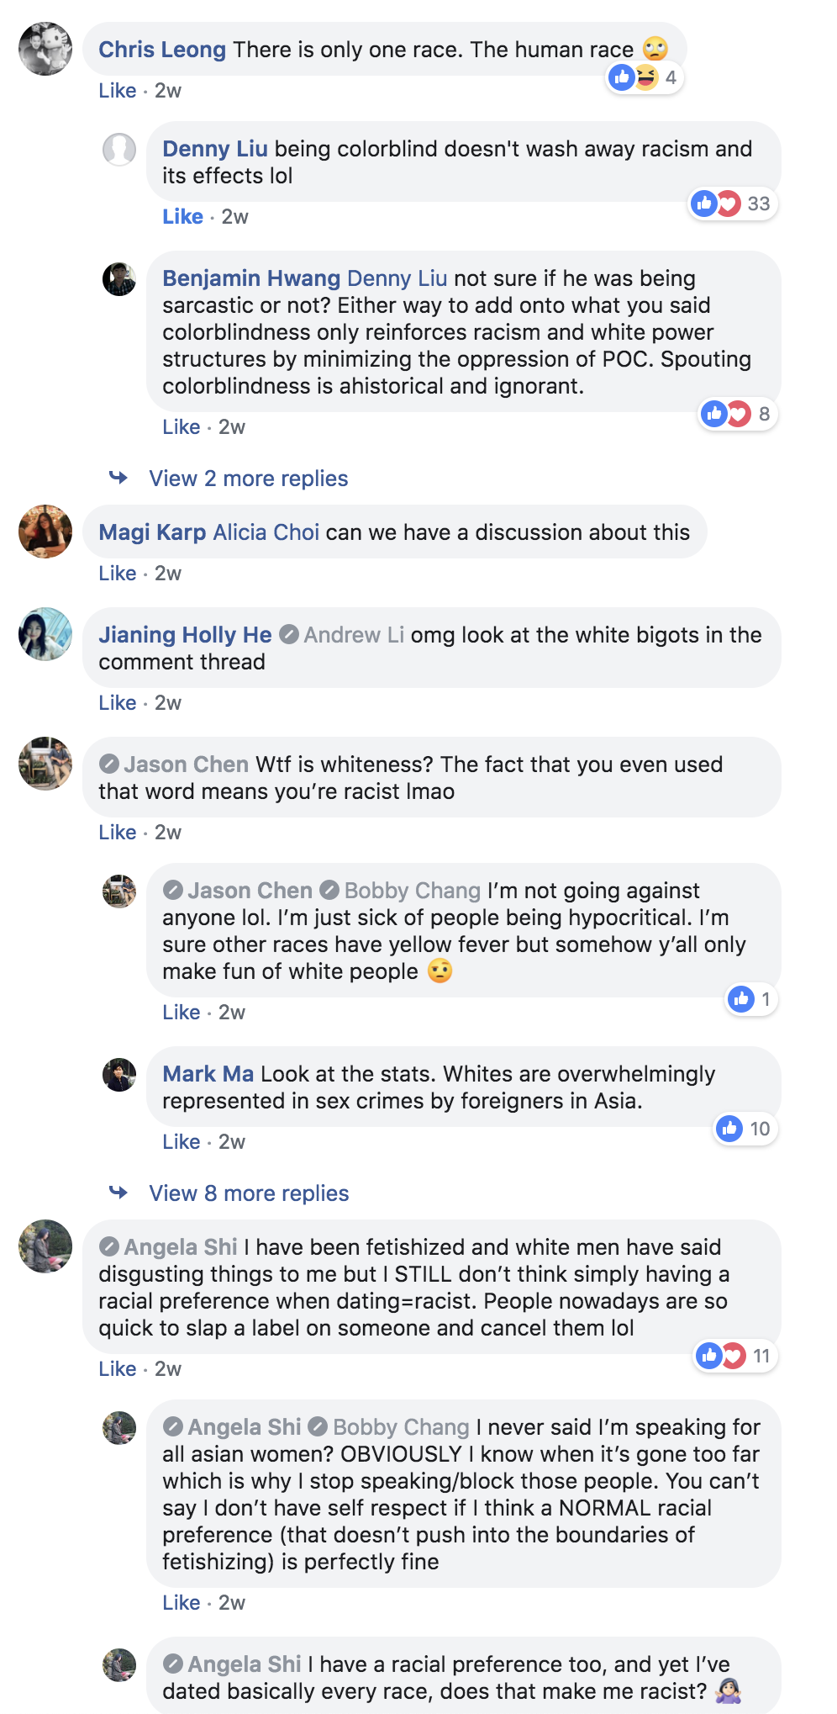Click the reply arrow beside View 2 more replies
This screenshot has width=837, height=1714.
click(118, 478)
